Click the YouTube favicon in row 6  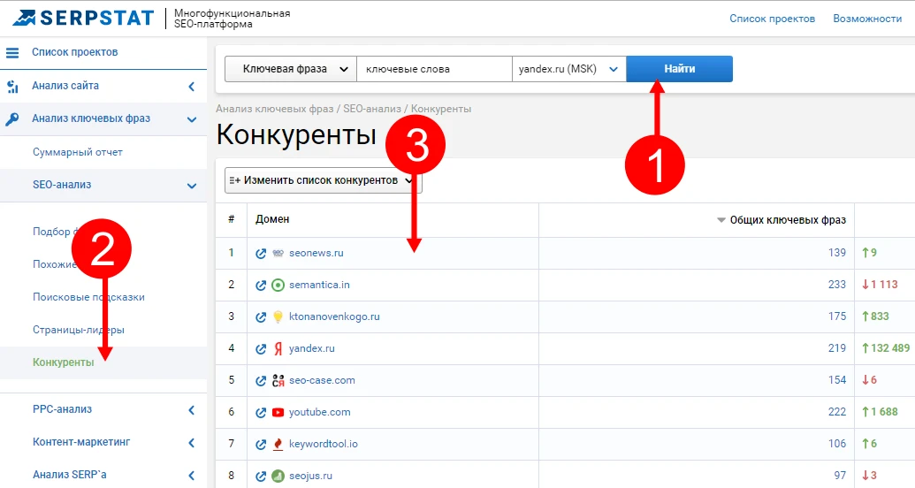pyautogui.click(x=278, y=412)
